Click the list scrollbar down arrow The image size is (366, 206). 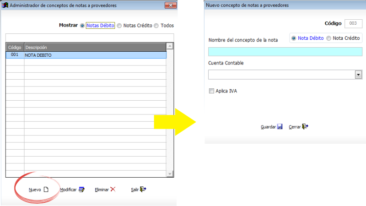click(x=170, y=174)
